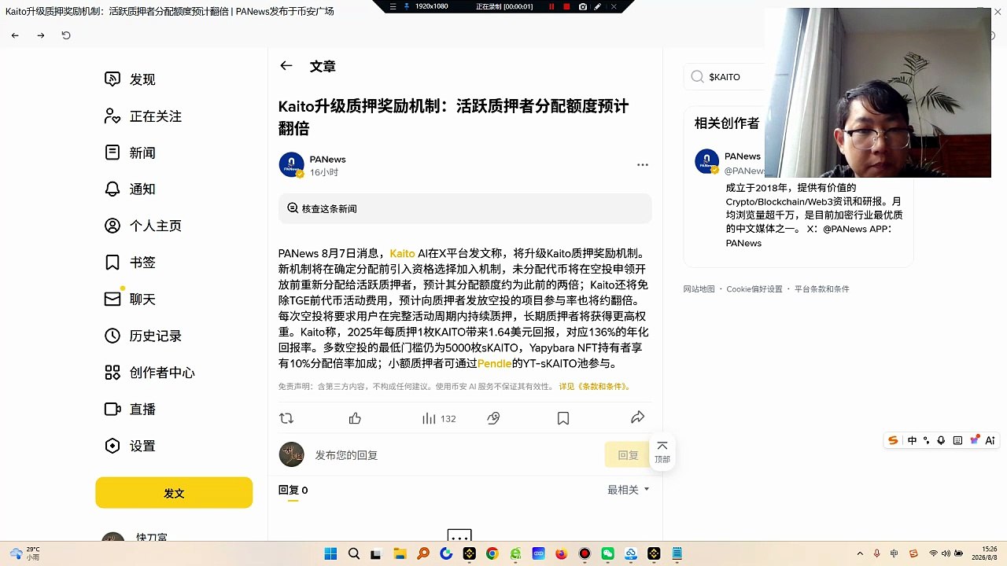Click the 发布您的回复 reply input field
This screenshot has width=1007, height=566.
pos(456,455)
